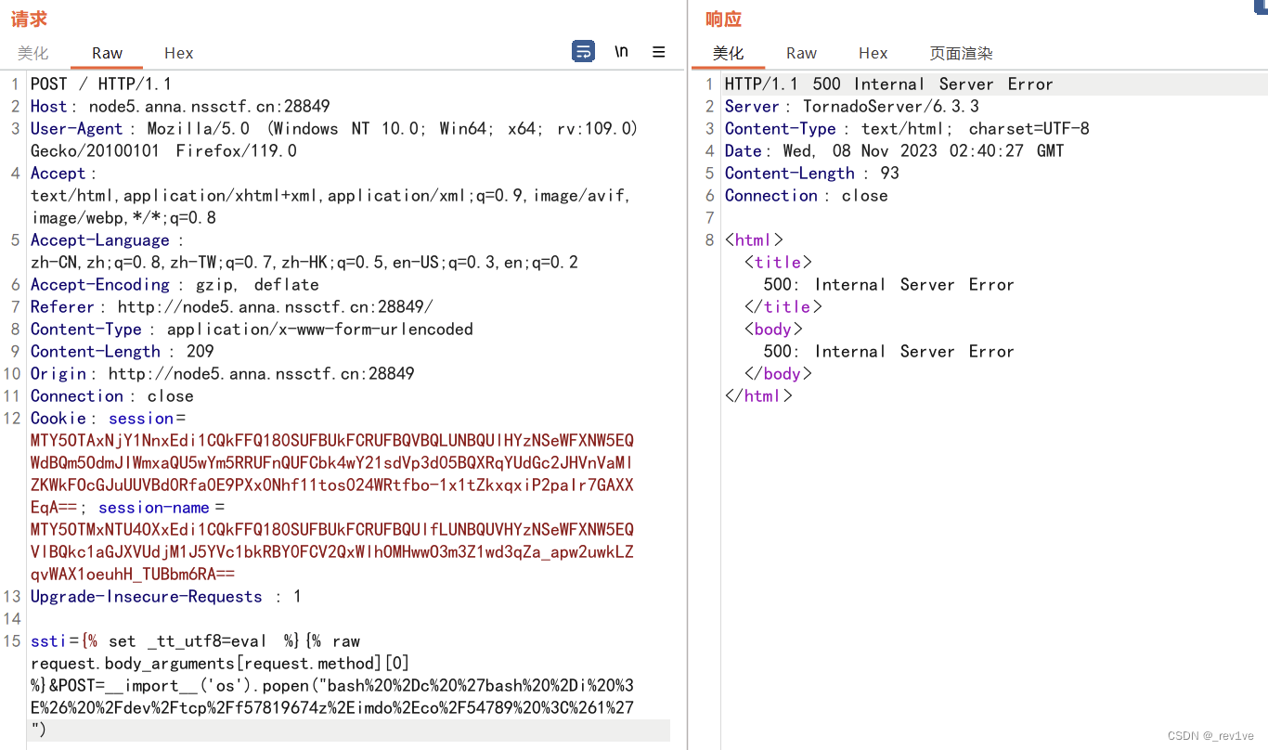Switch to the response 美化 tab

729,54
